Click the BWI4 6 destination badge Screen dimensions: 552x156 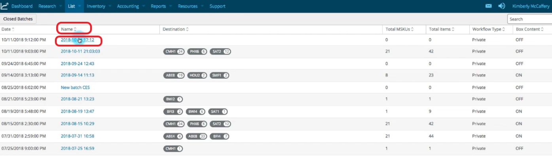(195, 112)
